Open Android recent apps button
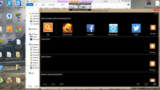160x90 pixels. [x=61, y=84]
